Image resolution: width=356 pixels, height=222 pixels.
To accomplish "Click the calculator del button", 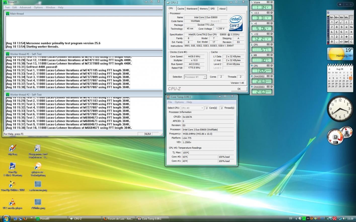I will point(346,42).
